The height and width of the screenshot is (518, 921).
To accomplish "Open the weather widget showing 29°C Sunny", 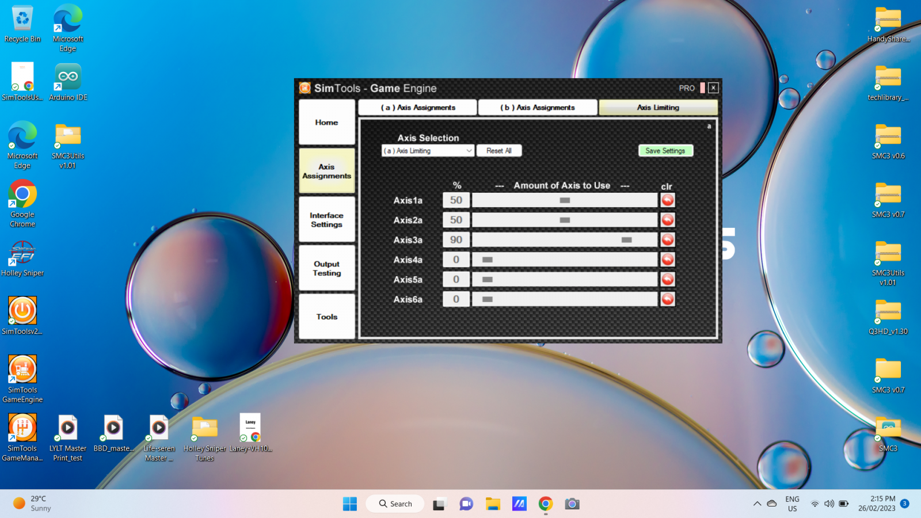I will (33, 504).
